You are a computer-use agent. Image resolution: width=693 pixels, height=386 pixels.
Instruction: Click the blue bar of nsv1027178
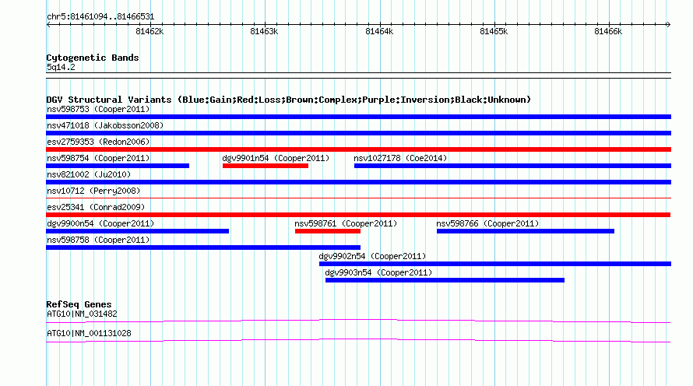[x=512, y=166]
